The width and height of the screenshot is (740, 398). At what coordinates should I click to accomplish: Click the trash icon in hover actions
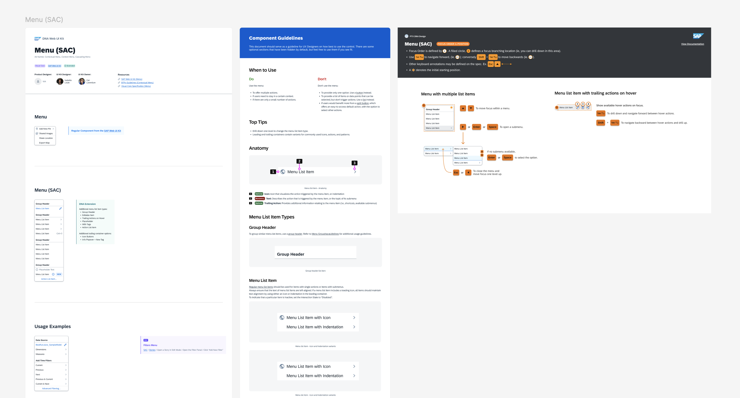(583, 108)
